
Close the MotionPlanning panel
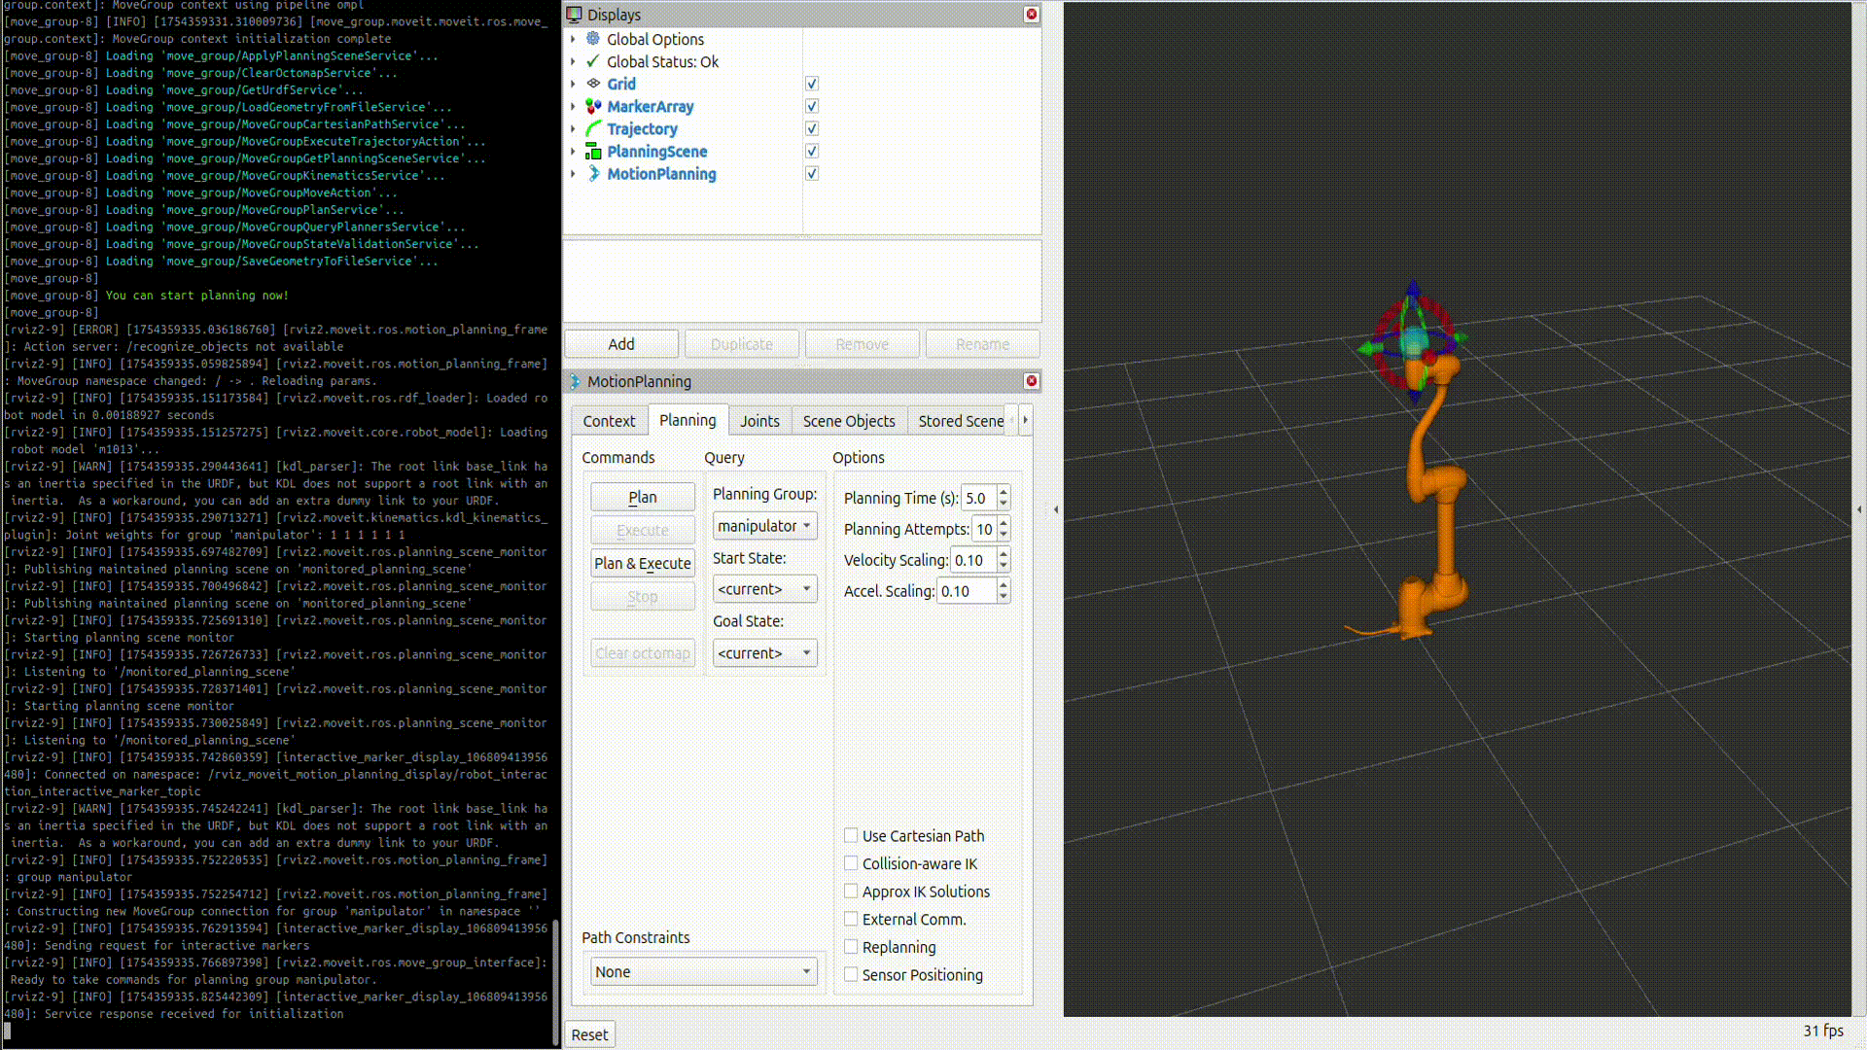(x=1032, y=381)
